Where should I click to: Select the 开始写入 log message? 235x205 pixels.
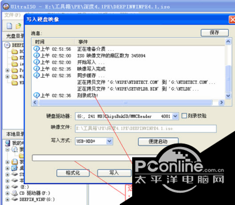[91, 63]
